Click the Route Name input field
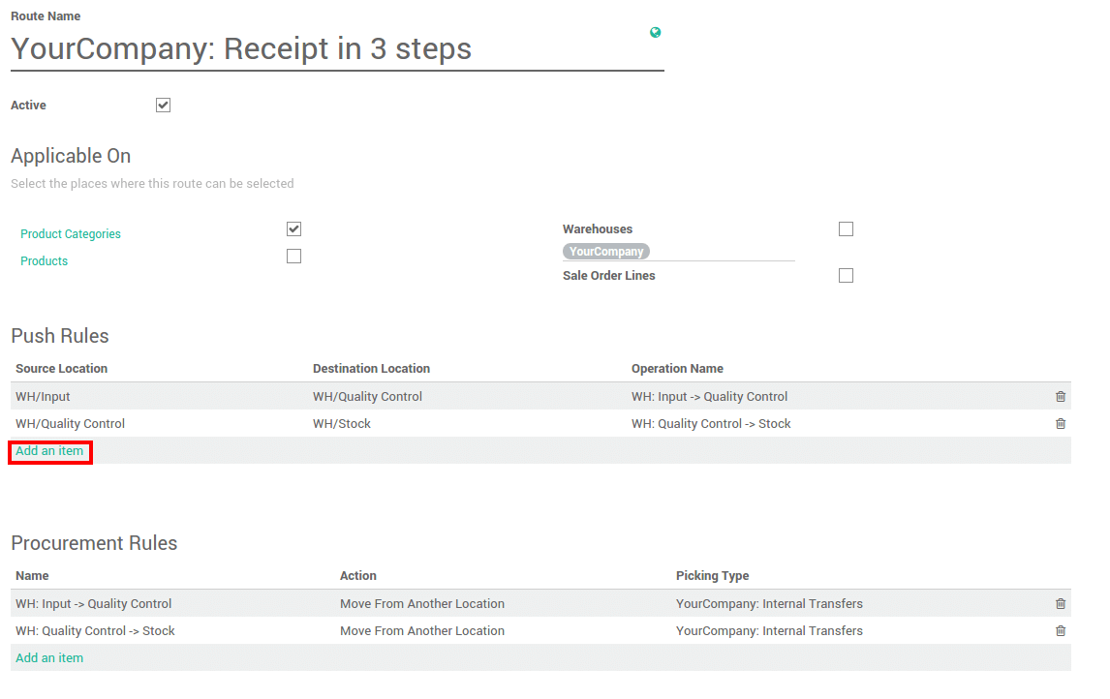The width and height of the screenshot is (1110, 699). (291, 48)
